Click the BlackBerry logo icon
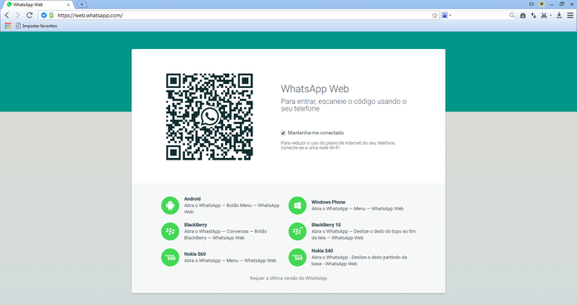The width and height of the screenshot is (577, 305). coord(170,231)
